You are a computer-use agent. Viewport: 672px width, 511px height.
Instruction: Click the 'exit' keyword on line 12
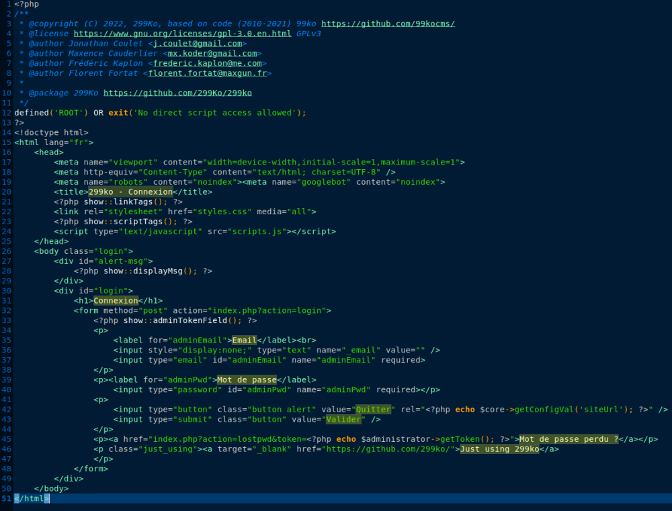click(x=118, y=113)
